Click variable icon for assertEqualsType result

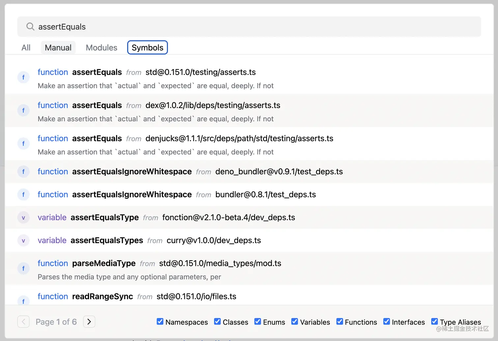pyautogui.click(x=23, y=218)
